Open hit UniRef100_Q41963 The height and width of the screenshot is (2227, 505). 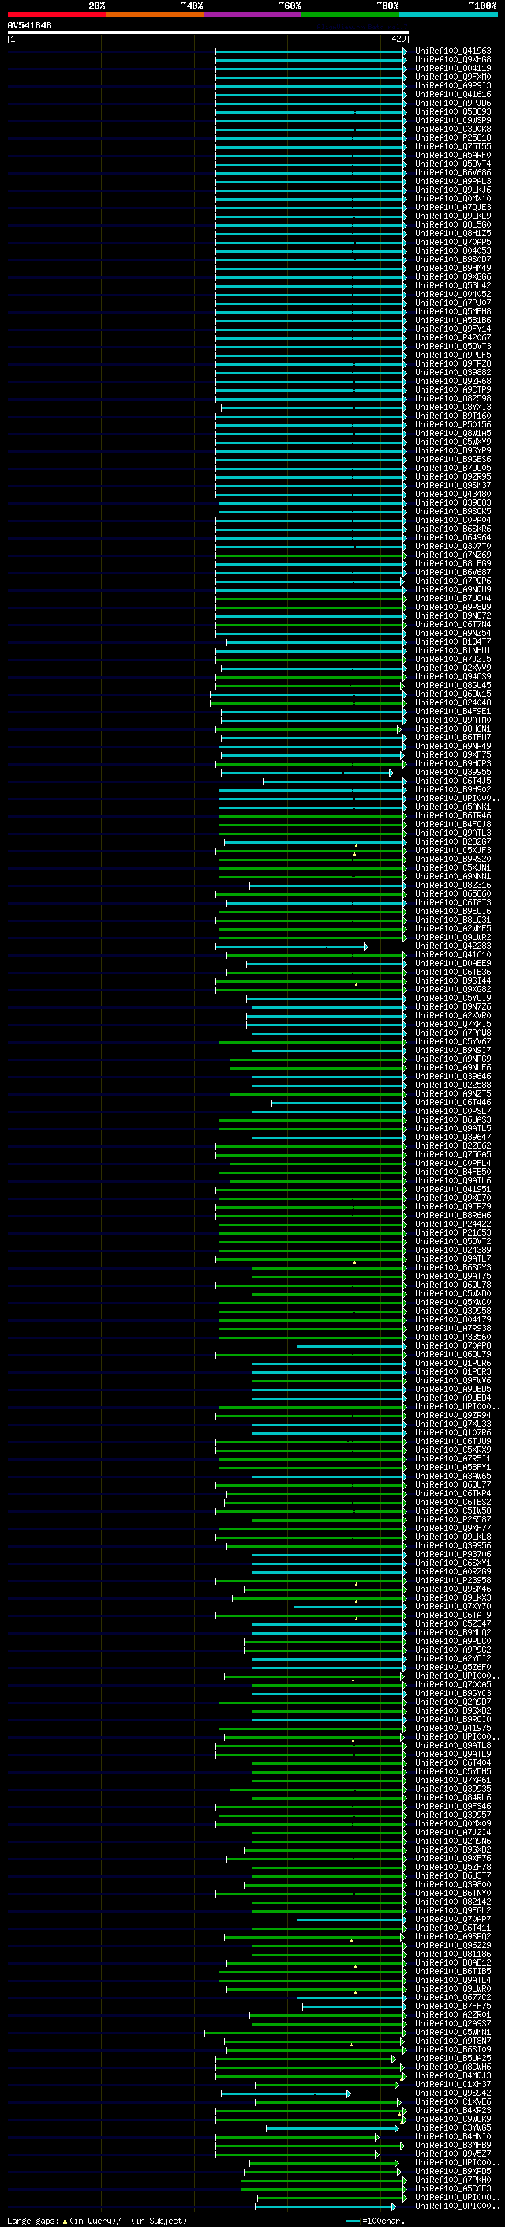[453, 51]
